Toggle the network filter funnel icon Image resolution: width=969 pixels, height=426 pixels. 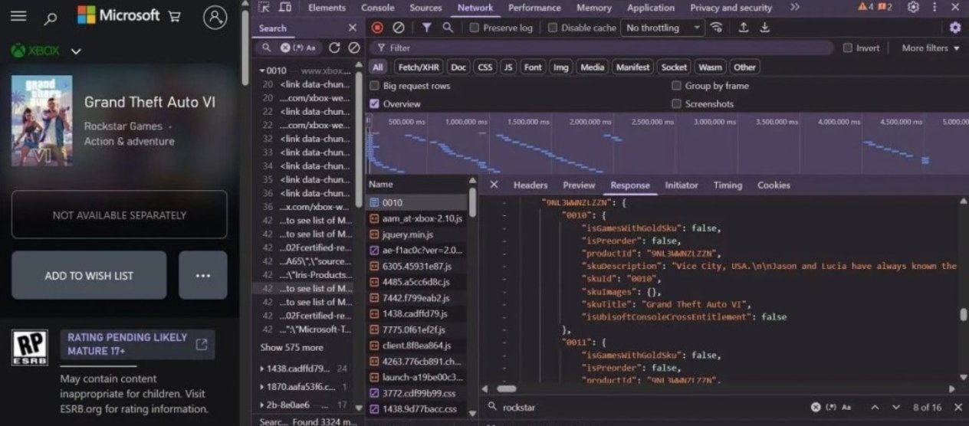[x=426, y=28]
